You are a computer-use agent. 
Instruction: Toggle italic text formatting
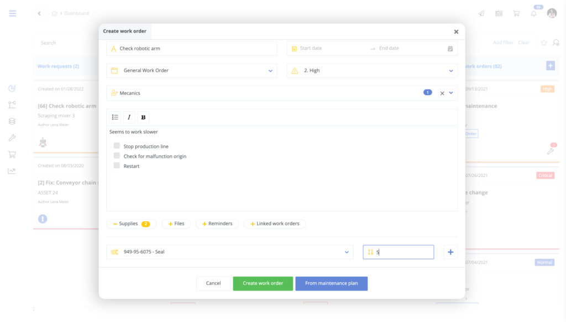tap(129, 117)
